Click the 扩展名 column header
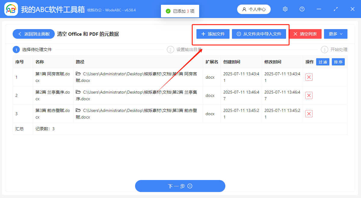361x198 pixels. tap(212, 62)
